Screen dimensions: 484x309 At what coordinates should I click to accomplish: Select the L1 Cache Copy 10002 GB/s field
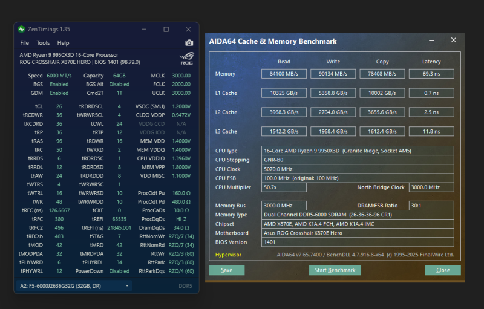tap(382, 93)
